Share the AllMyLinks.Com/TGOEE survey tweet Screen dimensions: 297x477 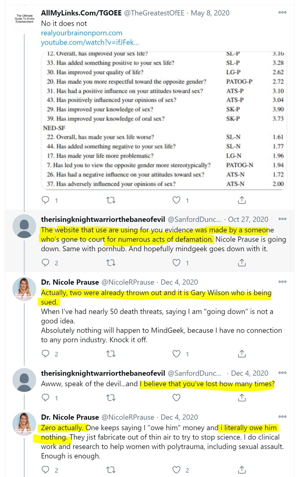(242, 200)
